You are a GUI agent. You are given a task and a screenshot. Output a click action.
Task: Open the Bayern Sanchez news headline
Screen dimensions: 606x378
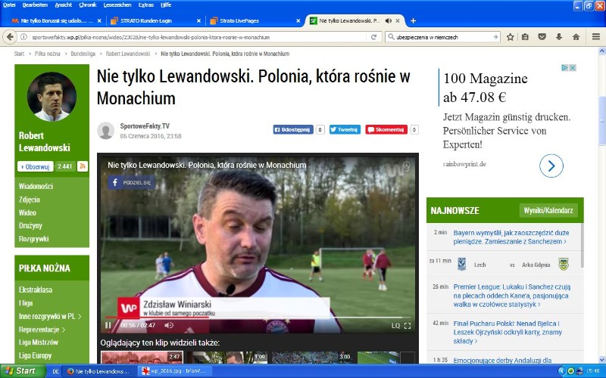click(x=511, y=237)
